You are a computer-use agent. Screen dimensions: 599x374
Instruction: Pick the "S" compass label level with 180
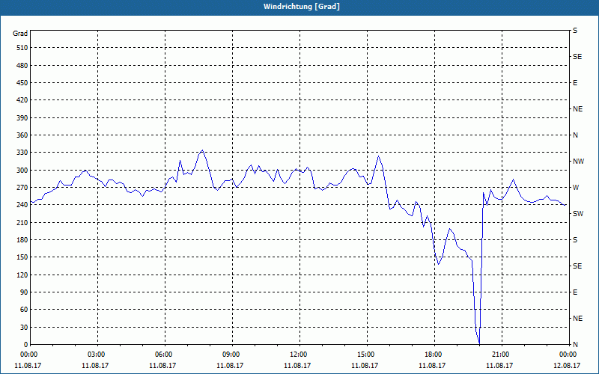(x=575, y=240)
